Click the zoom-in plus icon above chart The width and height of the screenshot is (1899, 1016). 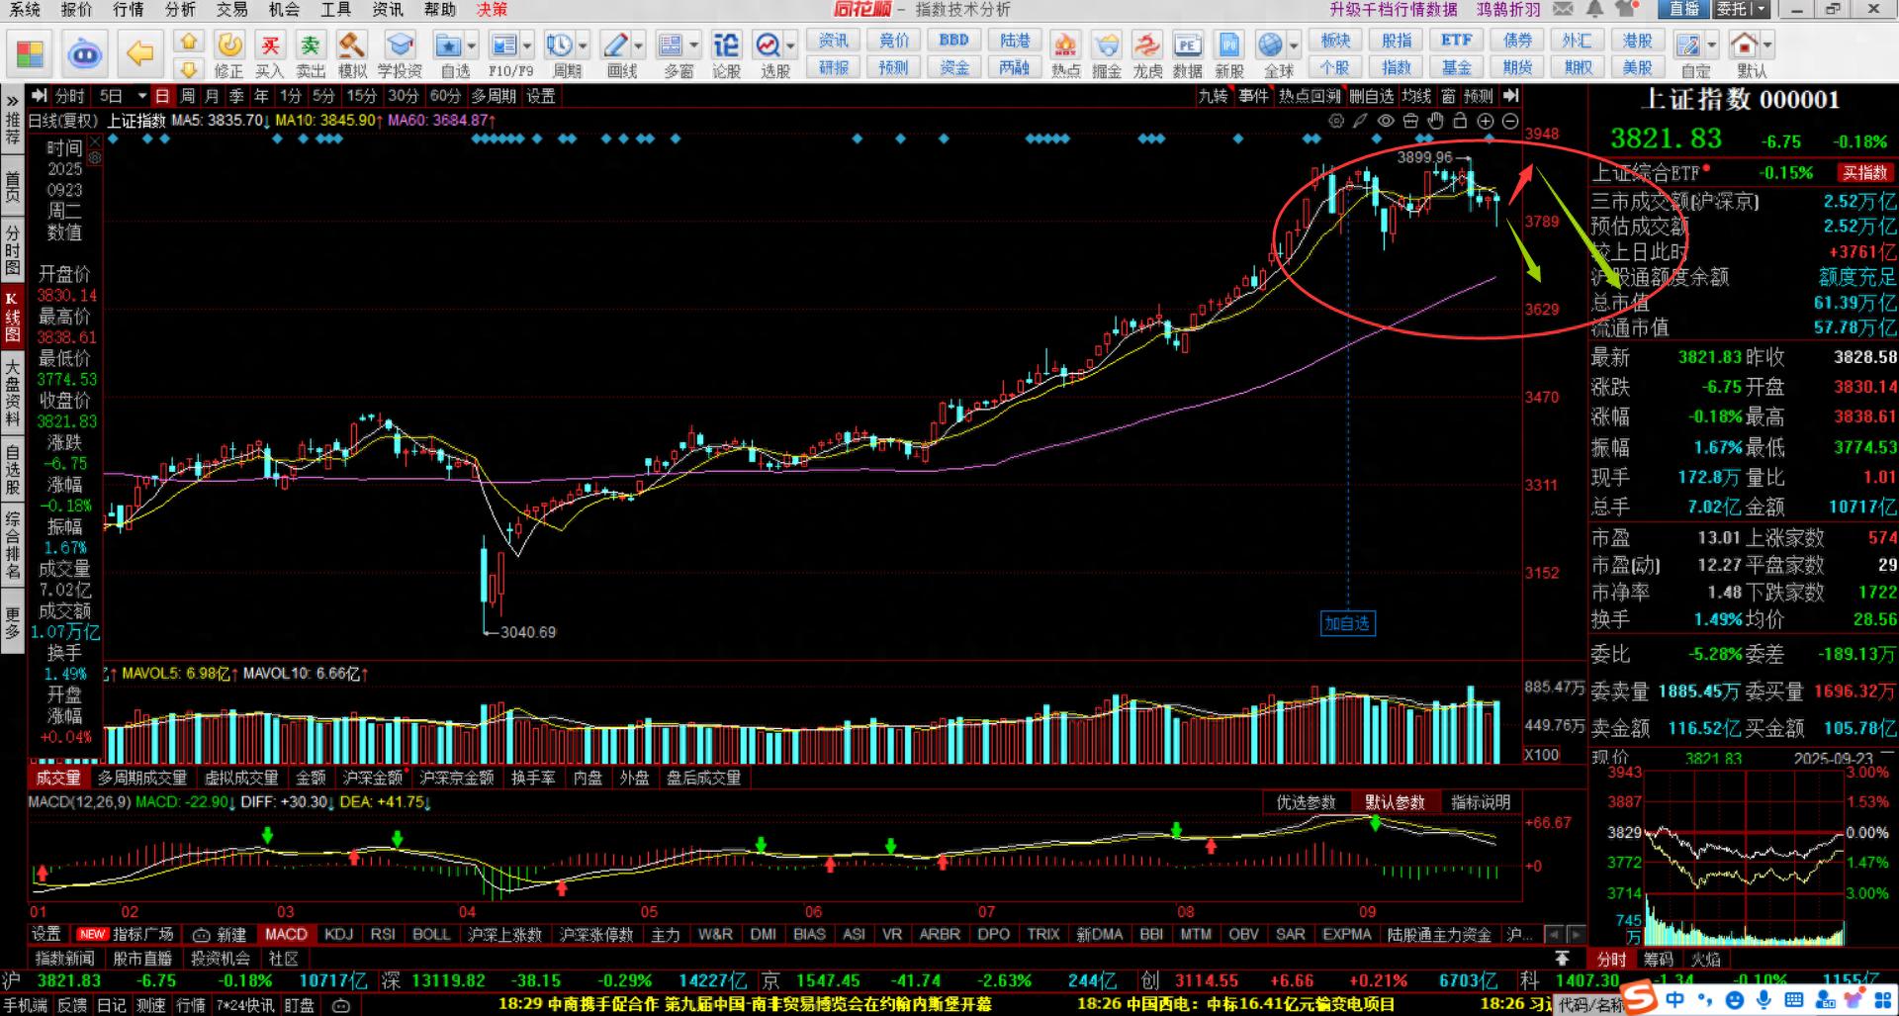point(1485,121)
